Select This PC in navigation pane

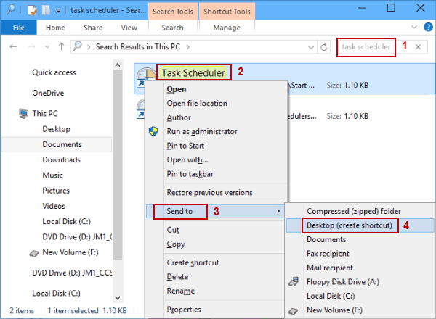(x=45, y=113)
